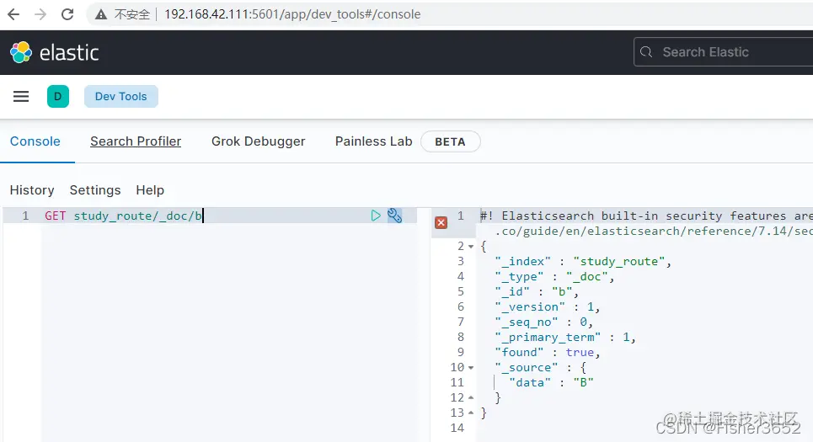Click the Elastic logo
The image size is (813, 442).
55,52
